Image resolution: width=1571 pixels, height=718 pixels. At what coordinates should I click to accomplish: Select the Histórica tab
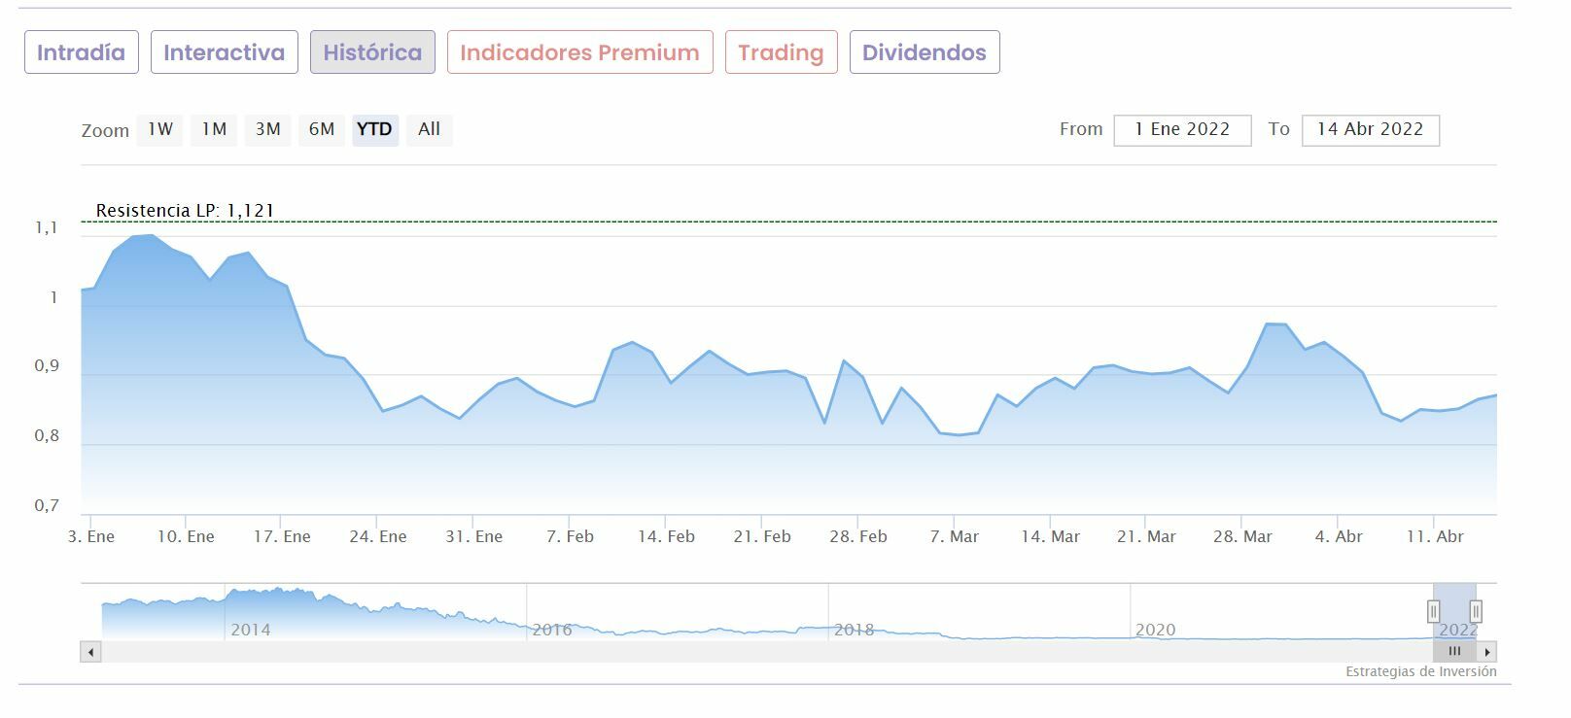372,52
